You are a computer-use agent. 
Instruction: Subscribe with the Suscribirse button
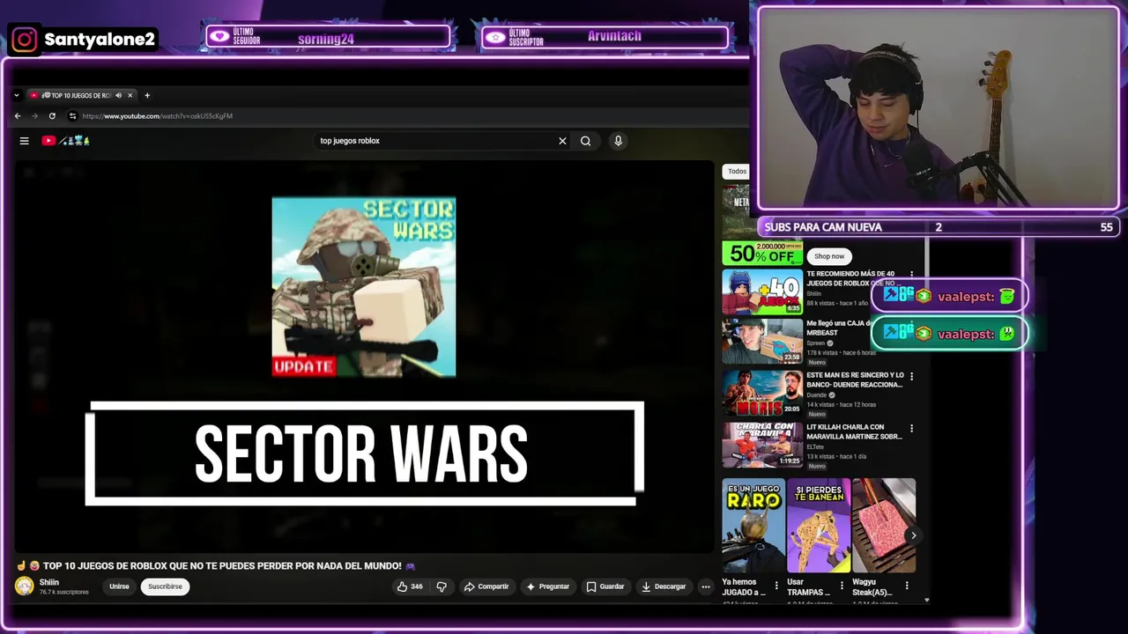pos(165,586)
